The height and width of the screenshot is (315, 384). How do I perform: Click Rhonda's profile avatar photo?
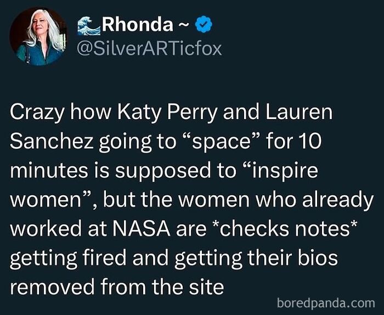[37, 36]
